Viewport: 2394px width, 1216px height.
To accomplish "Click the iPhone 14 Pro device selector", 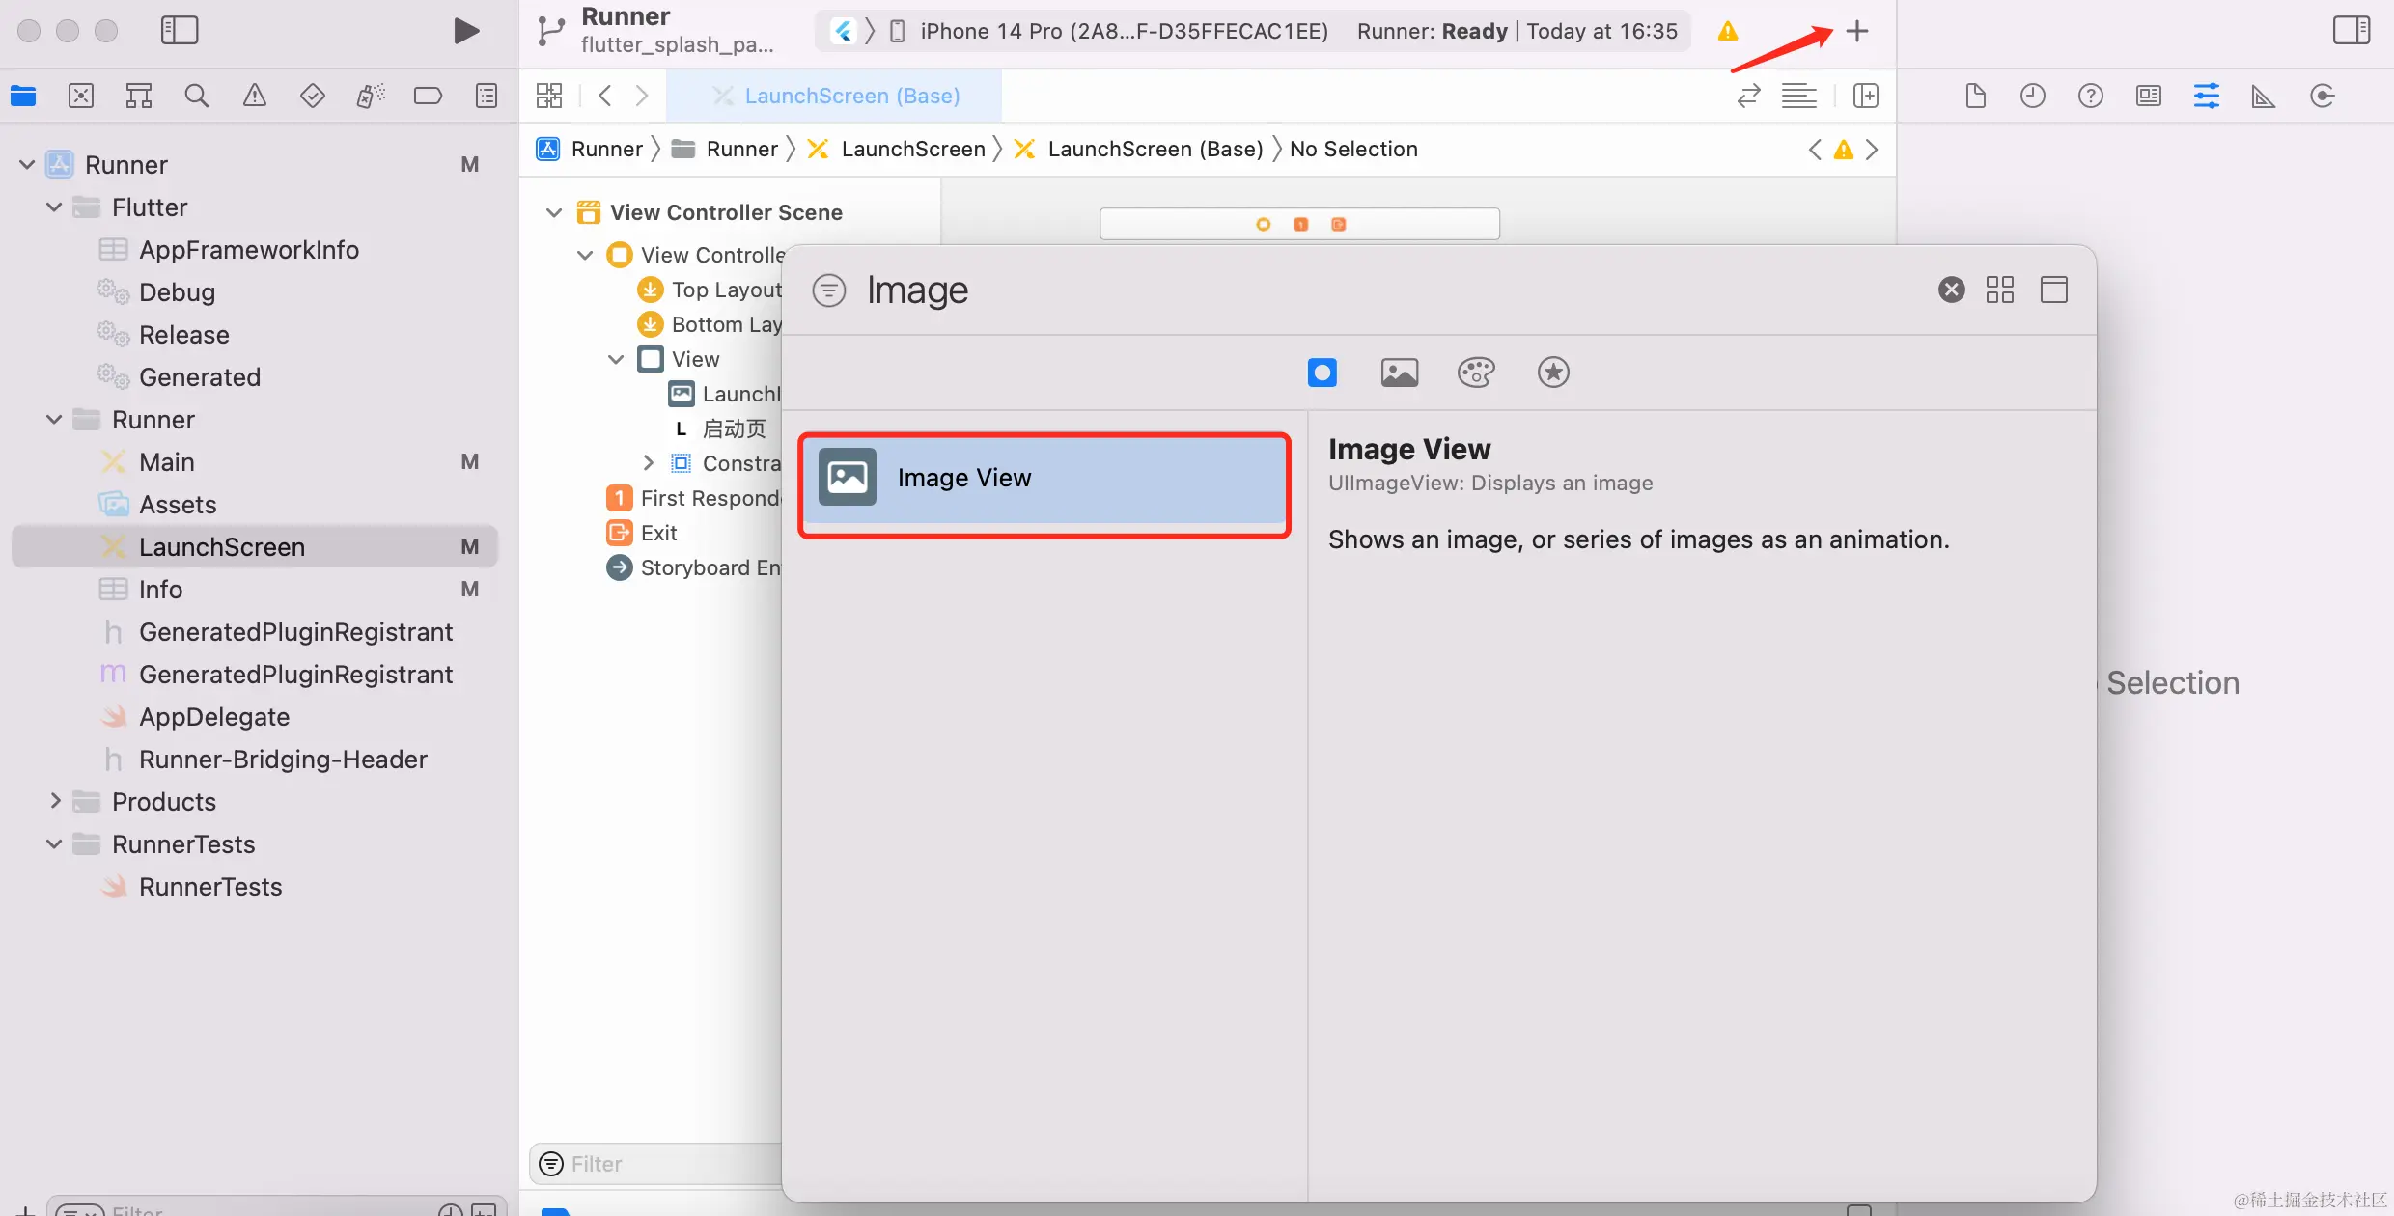I will pyautogui.click(x=1110, y=31).
